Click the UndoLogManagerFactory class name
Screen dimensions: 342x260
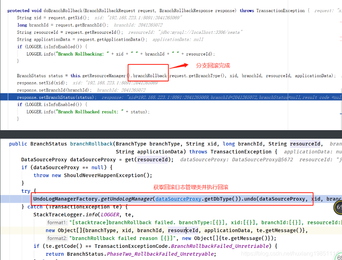[x=65, y=198]
